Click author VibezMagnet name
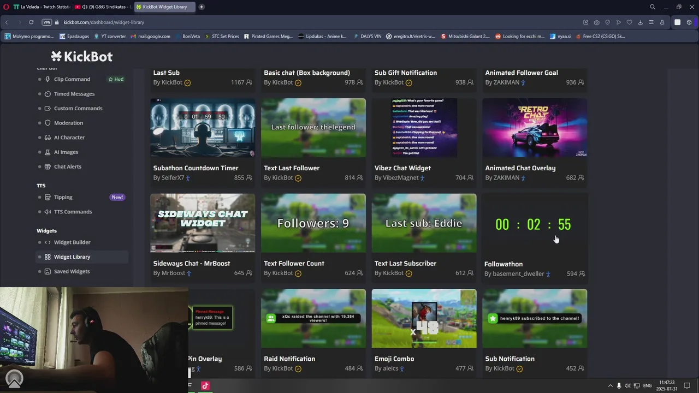 [400, 178]
